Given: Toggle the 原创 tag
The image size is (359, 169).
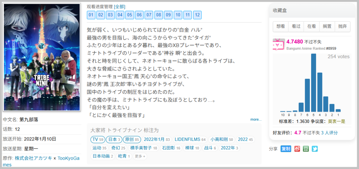Looking at the screenshot, I should click(132, 139).
